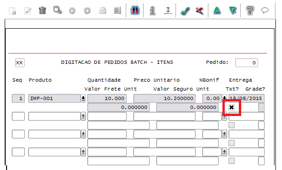Viewport: 282px width, 170px height.
Task: Click the empty Quantidade field on second row
Action: (107, 116)
